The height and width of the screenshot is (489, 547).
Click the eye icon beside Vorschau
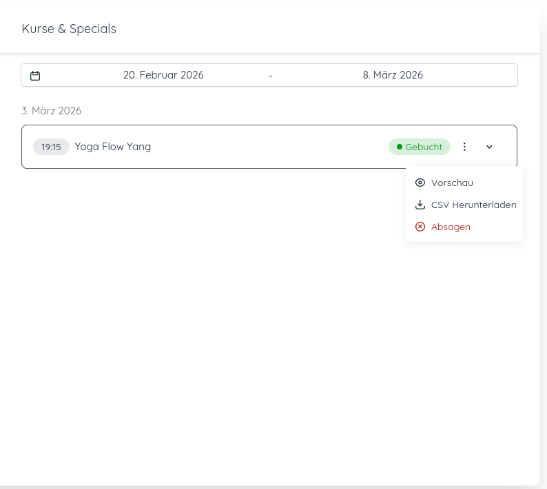[x=420, y=183]
